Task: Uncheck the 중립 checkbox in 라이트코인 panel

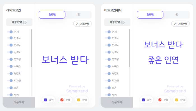Action: (x=79, y=100)
